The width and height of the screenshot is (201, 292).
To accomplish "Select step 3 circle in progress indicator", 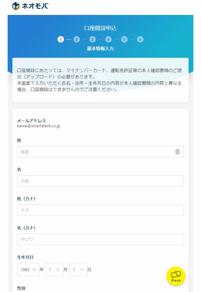I will point(92,40).
